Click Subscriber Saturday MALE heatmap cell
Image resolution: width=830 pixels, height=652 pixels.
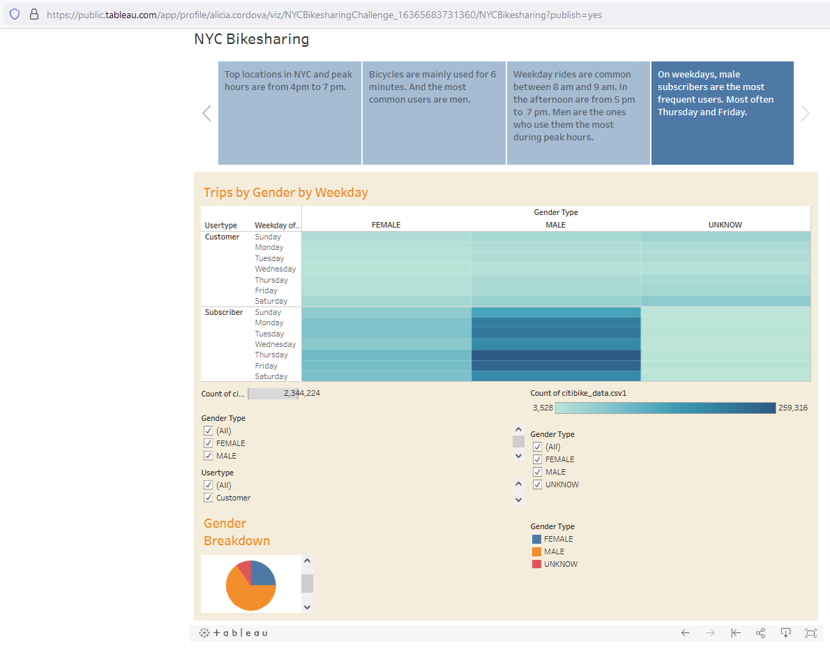(x=556, y=376)
